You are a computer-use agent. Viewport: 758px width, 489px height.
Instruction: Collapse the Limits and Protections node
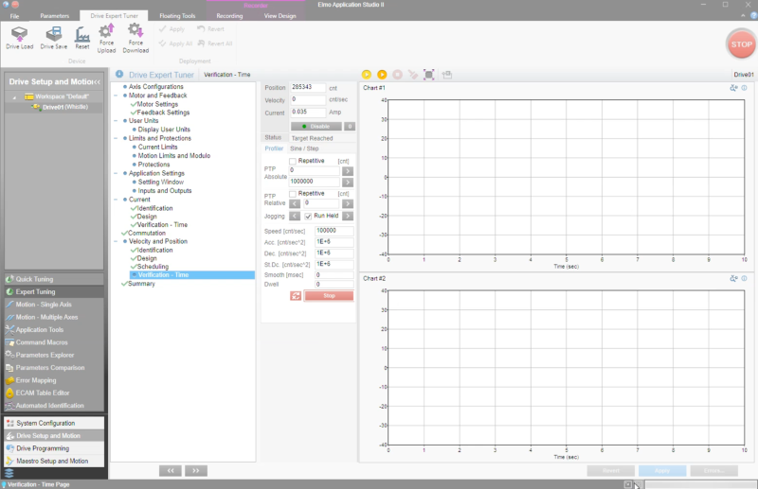click(116, 138)
